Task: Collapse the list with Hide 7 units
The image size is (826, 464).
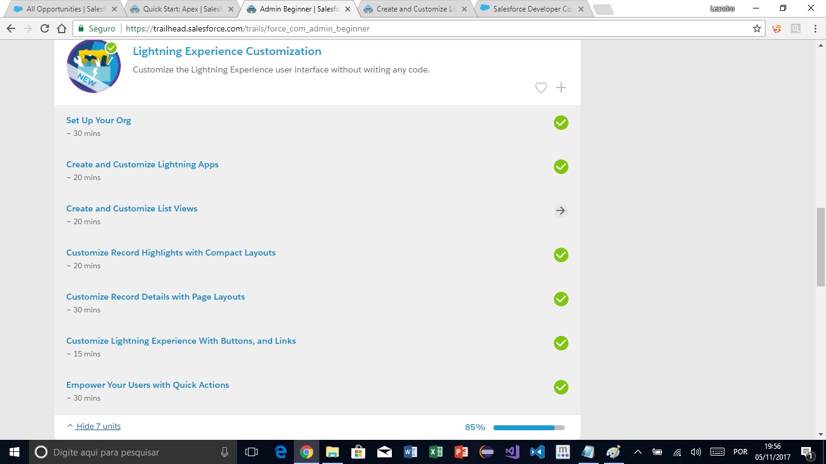Action: 94,426
